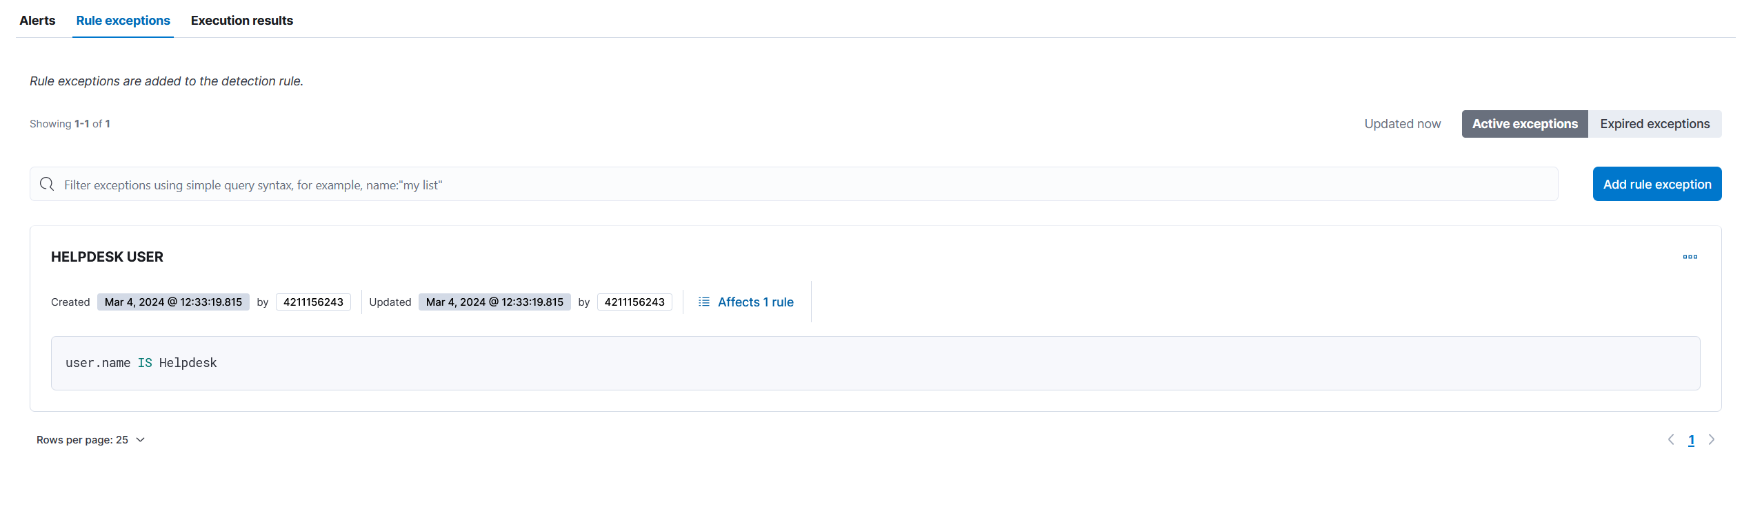Image resolution: width=1742 pixels, height=513 pixels.
Task: Open the Execution results tab
Action: pyautogui.click(x=241, y=21)
